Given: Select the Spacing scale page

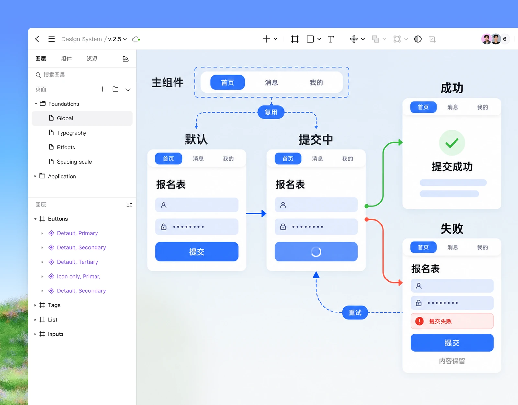Looking at the screenshot, I should coord(82,162).
